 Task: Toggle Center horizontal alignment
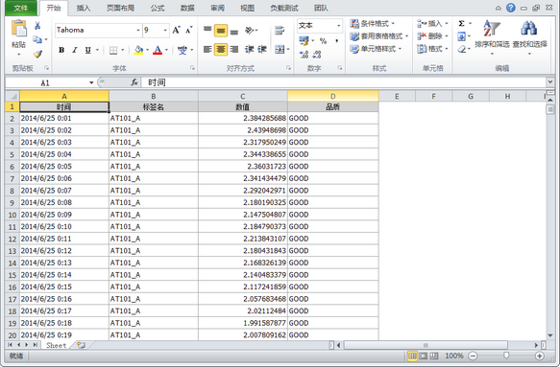point(221,50)
